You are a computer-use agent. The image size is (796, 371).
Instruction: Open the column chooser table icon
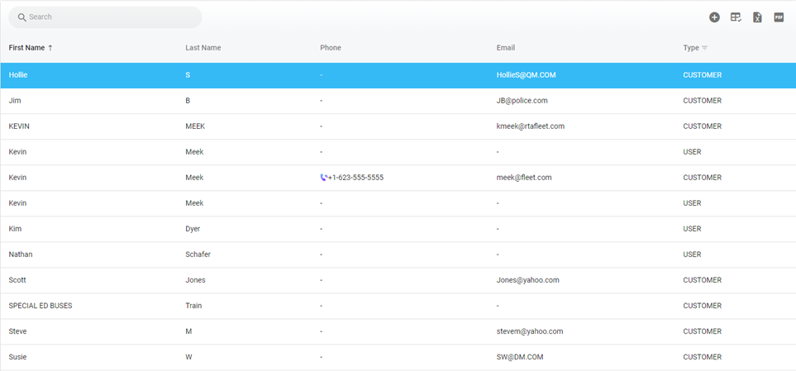736,17
